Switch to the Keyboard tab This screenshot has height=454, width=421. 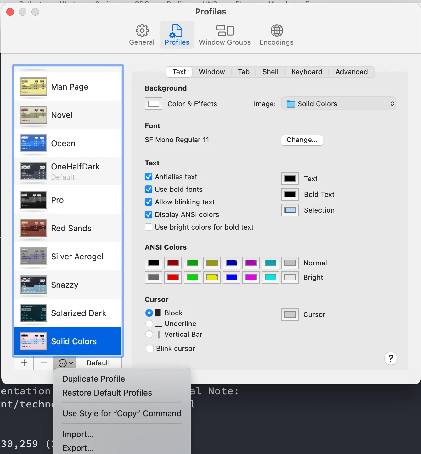coord(306,72)
